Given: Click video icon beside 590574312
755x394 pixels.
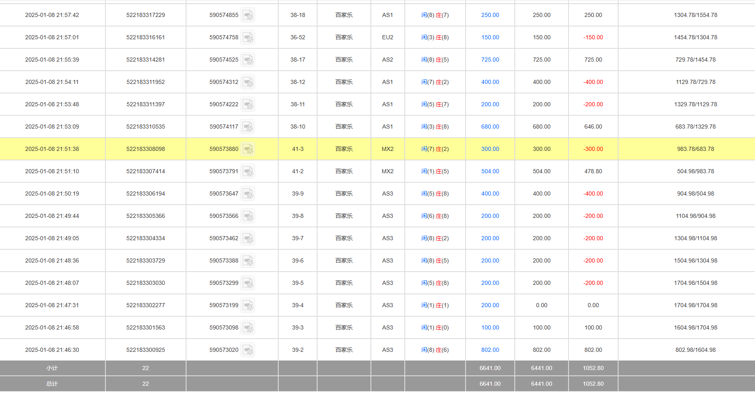Looking at the screenshot, I should coord(248,82).
